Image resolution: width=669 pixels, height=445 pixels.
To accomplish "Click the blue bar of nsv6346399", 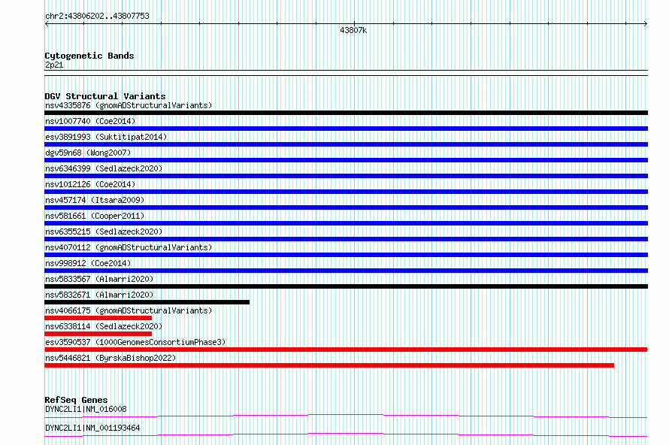I will 346,176.
